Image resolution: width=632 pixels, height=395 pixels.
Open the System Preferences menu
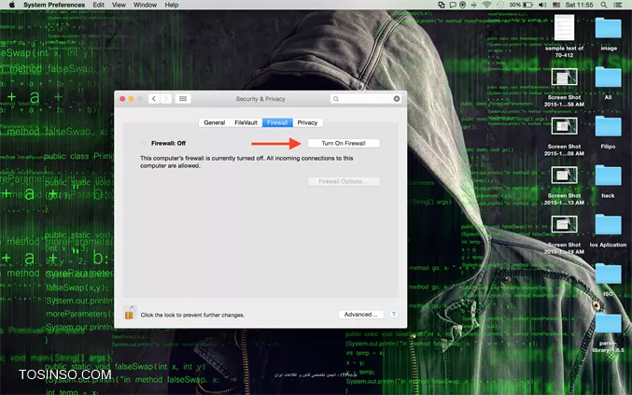pos(54,5)
